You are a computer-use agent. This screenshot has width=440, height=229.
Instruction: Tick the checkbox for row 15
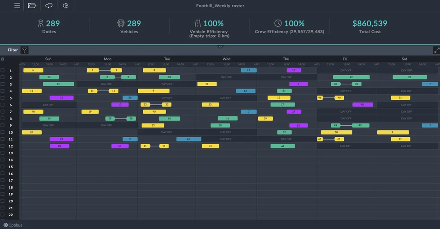click(3, 167)
